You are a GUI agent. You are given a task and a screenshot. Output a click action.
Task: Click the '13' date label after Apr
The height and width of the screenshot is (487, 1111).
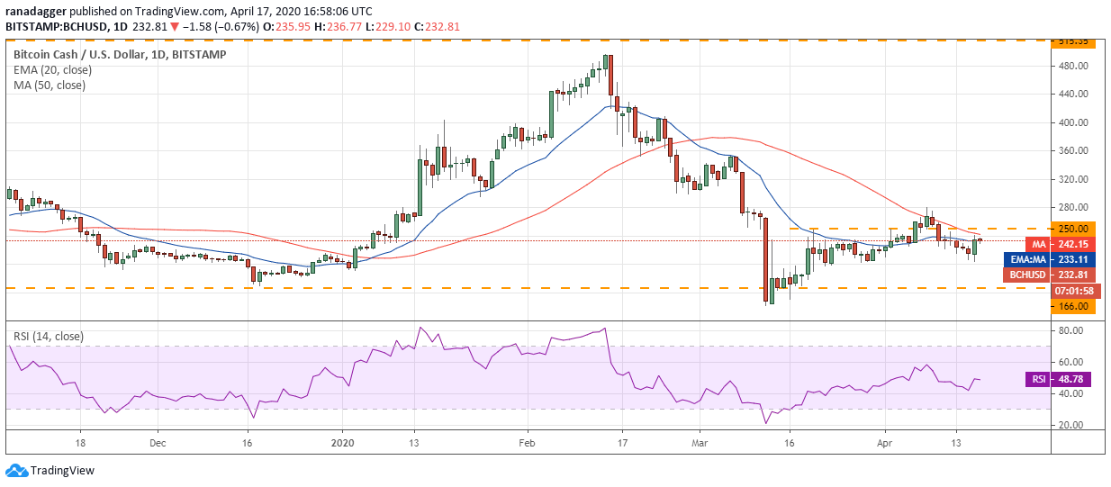click(956, 443)
